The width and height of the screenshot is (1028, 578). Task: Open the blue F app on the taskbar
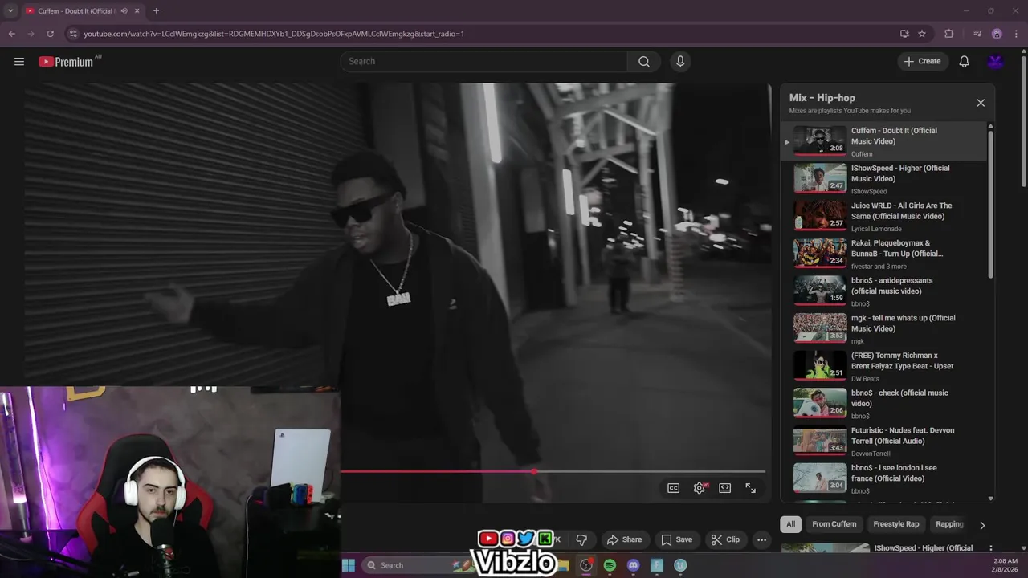click(x=657, y=565)
